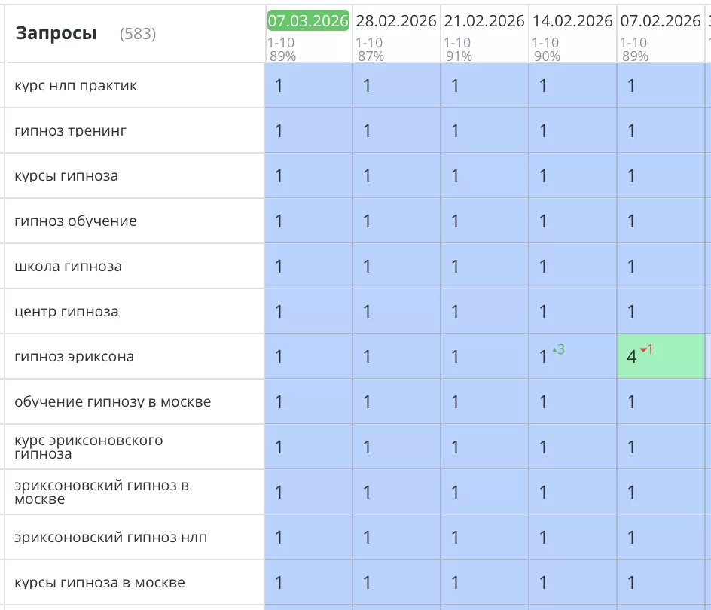Open the query курс нлп практик
The height and width of the screenshot is (610, 711).
pos(75,86)
